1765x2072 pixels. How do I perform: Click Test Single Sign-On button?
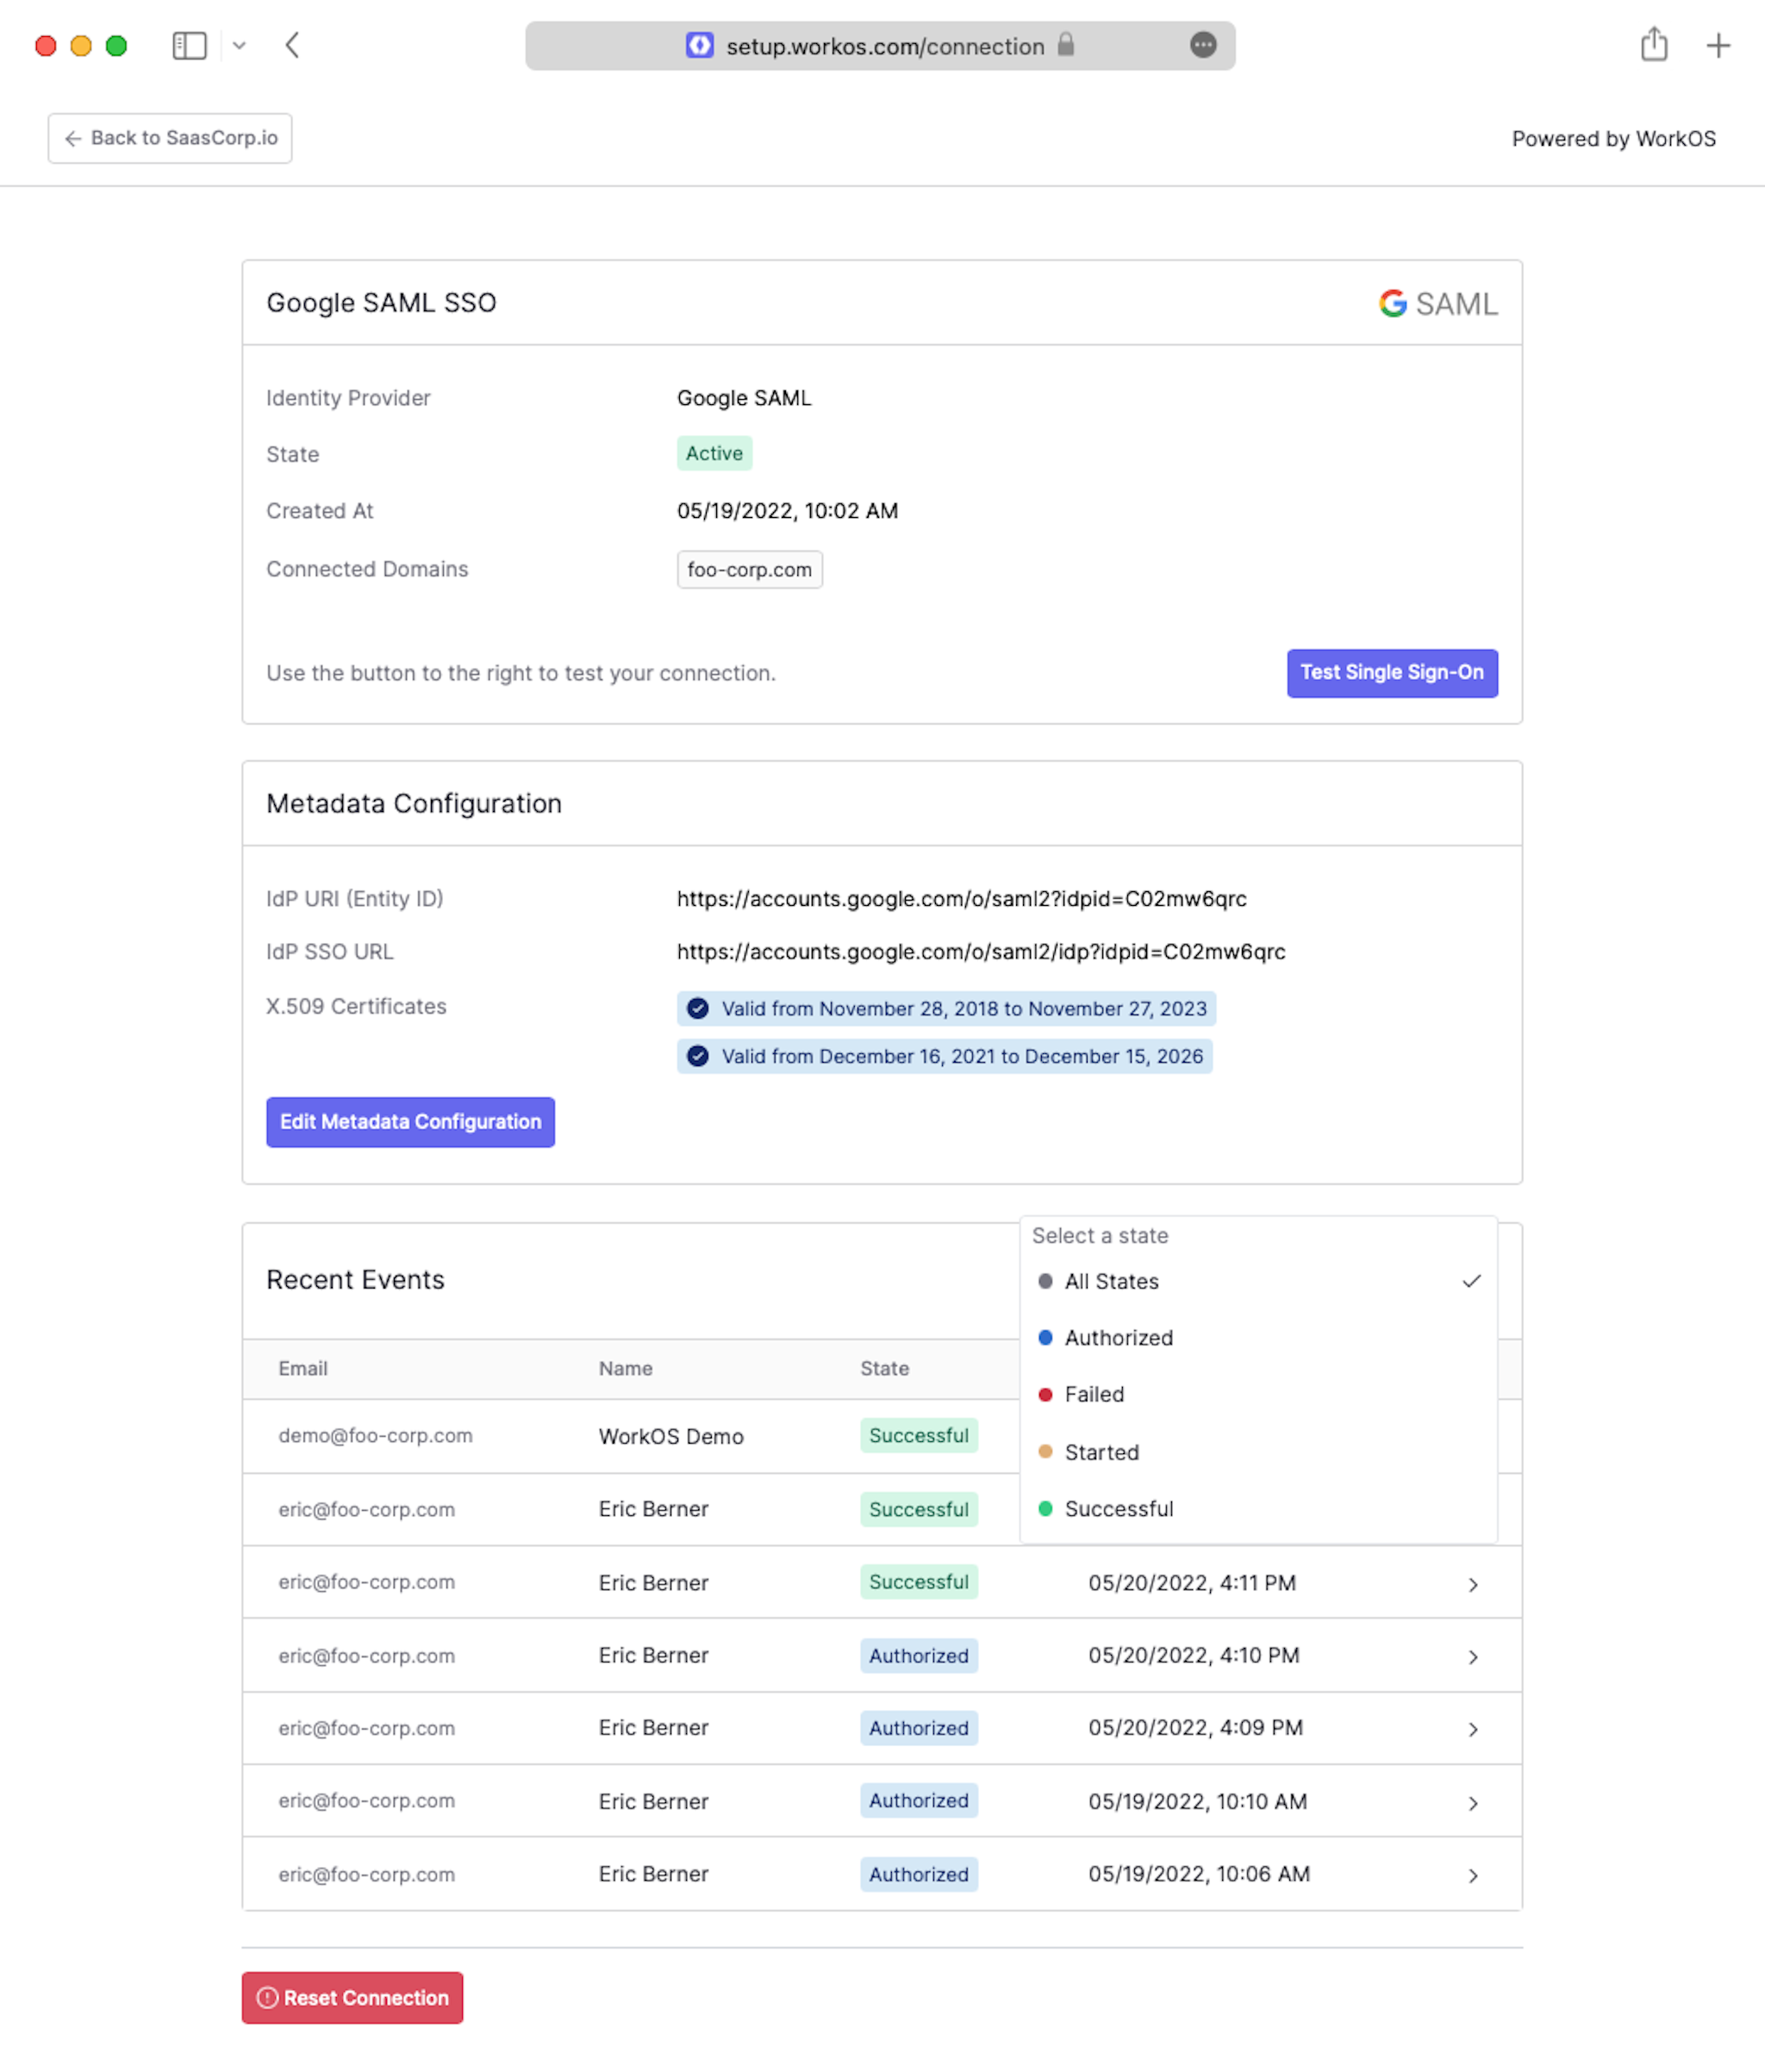point(1390,671)
